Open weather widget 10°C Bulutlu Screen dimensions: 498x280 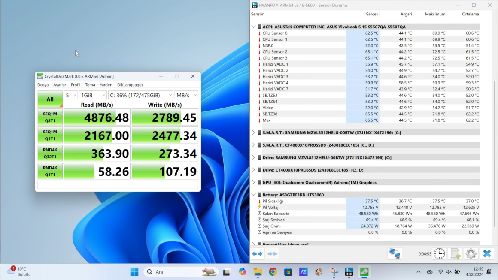(20, 271)
